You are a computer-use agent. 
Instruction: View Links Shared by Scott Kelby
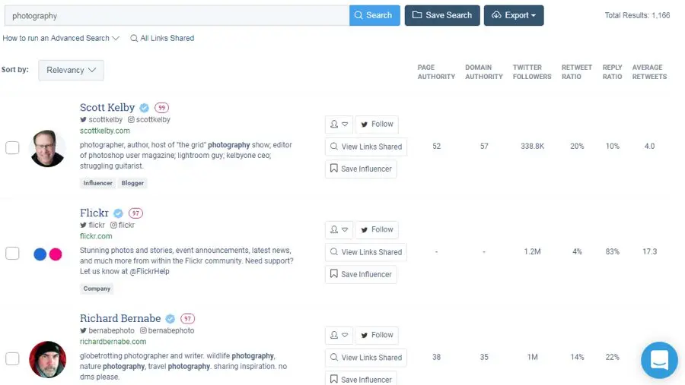(366, 147)
